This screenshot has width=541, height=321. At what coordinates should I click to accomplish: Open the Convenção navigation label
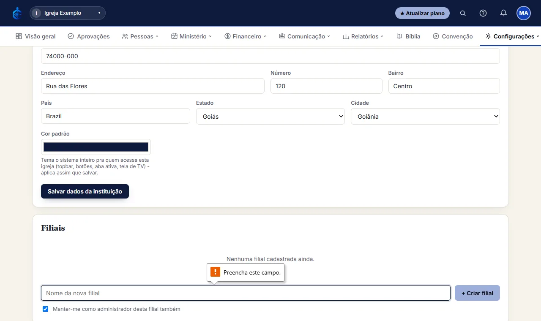tap(457, 36)
